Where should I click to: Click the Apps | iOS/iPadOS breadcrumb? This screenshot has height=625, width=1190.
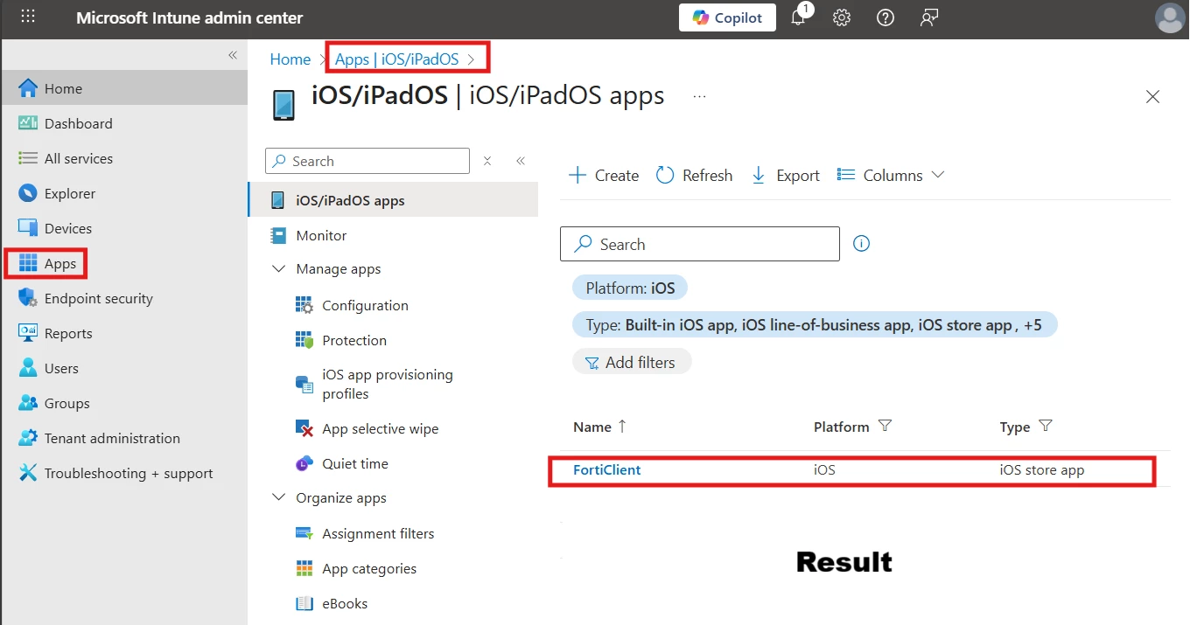point(397,59)
